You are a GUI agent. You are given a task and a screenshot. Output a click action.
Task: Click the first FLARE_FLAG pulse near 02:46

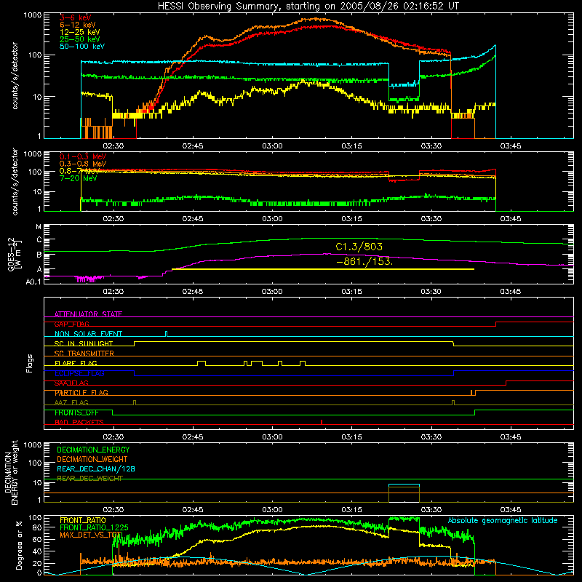(202, 363)
